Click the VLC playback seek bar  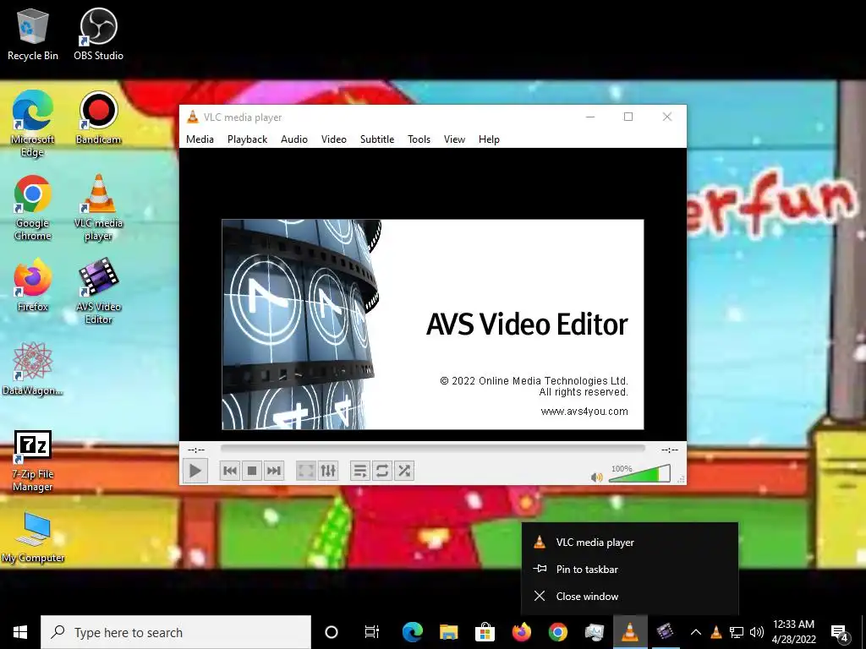pyautogui.click(x=432, y=449)
